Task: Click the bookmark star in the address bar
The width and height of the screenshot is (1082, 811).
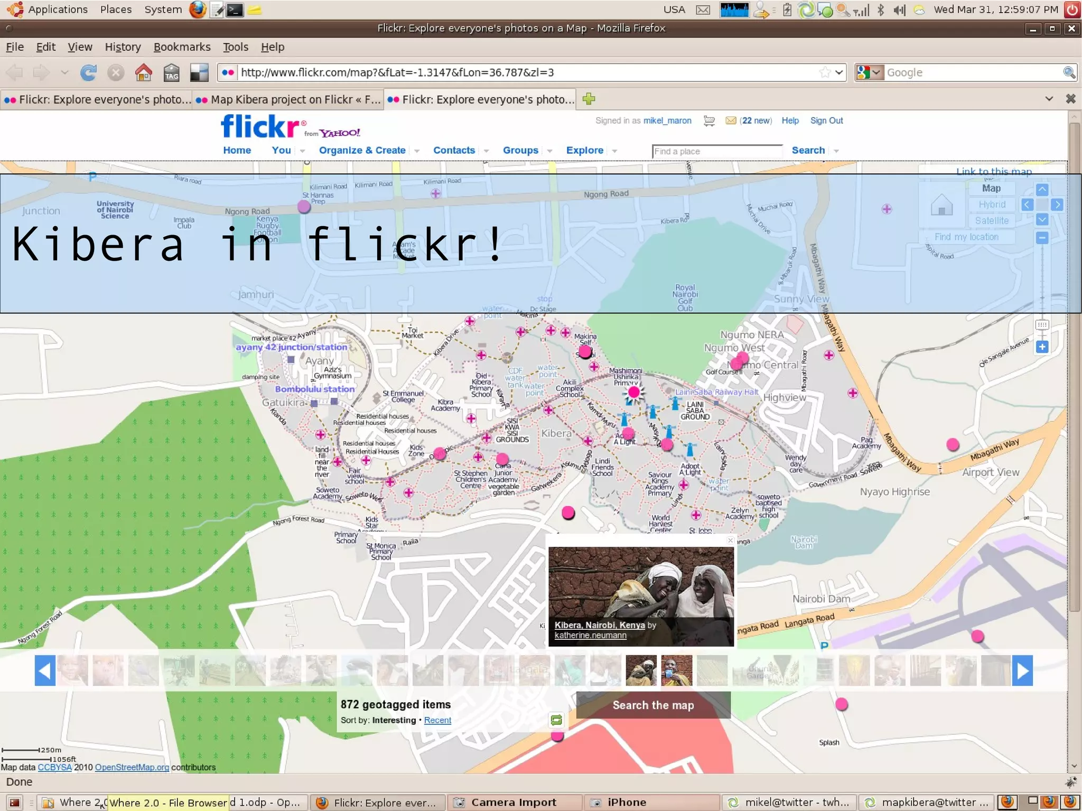Action: [825, 72]
